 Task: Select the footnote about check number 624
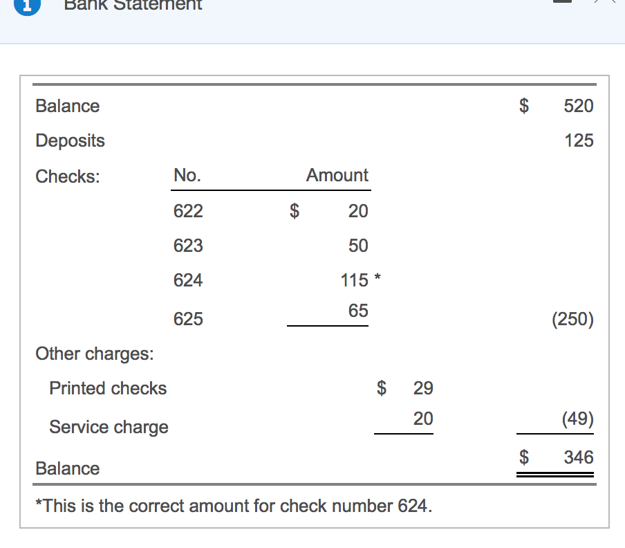[x=234, y=506]
